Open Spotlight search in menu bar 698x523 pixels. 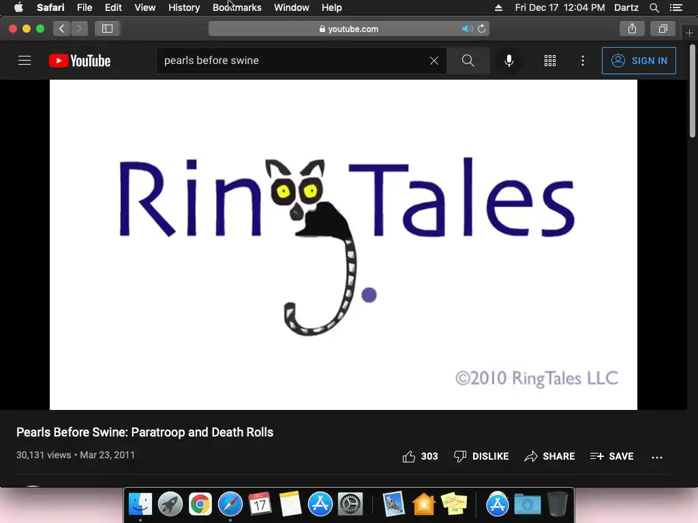click(654, 7)
